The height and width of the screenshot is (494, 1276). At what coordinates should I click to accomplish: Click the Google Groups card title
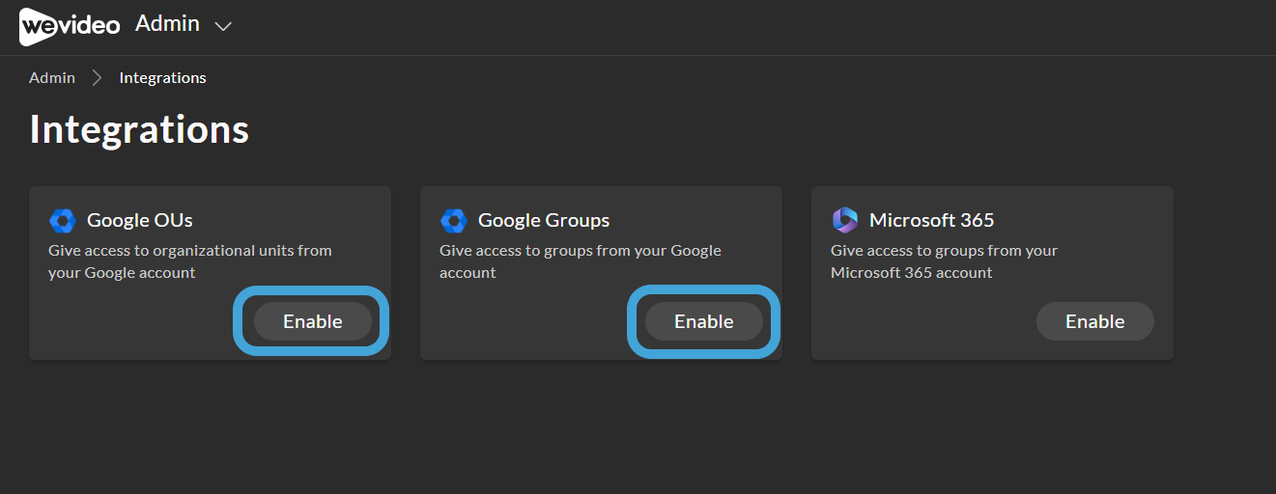(544, 220)
